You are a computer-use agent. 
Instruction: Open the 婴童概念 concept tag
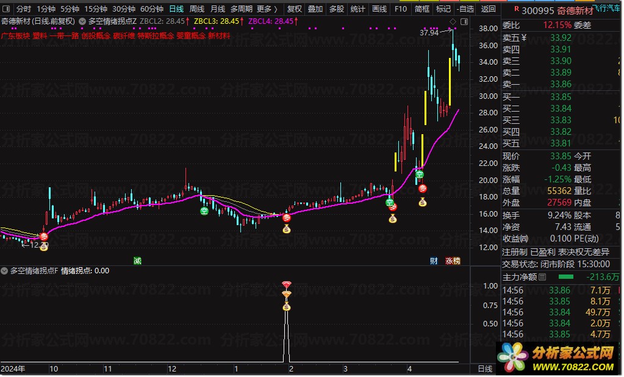pyautogui.click(x=191, y=36)
